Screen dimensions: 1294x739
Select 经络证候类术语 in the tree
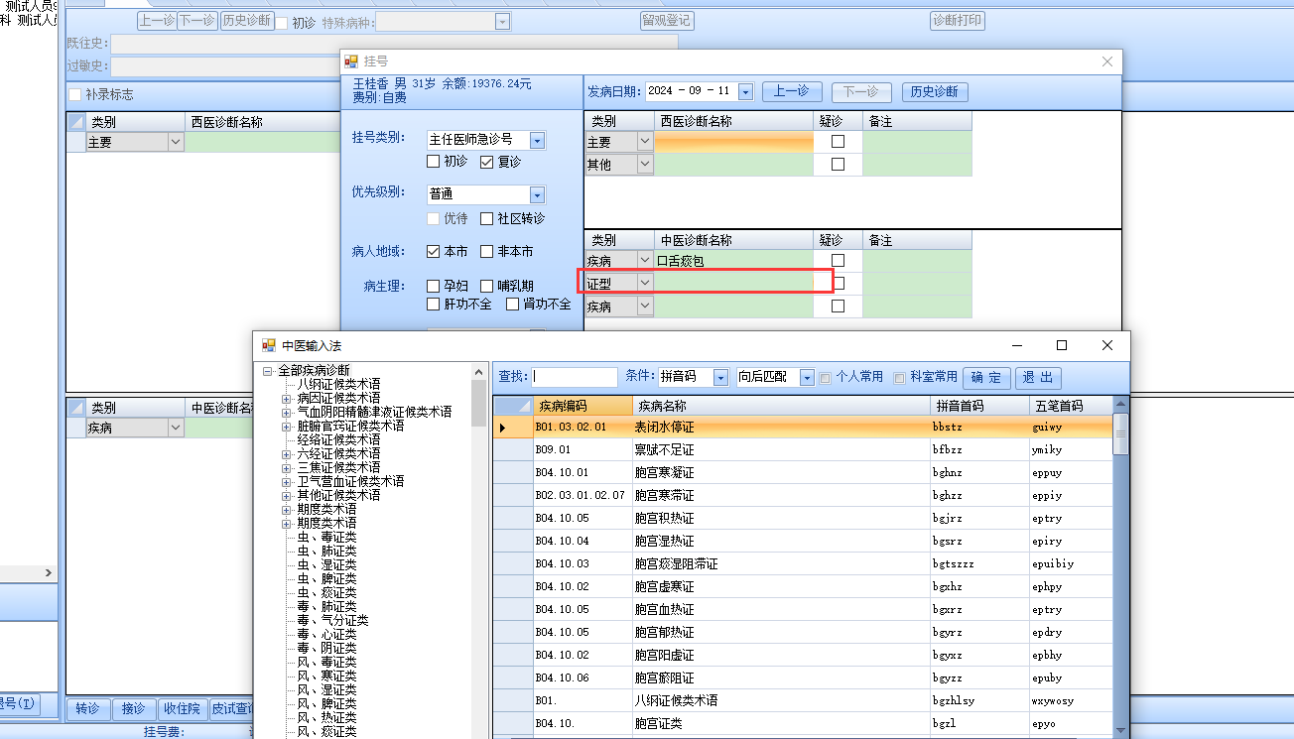338,439
